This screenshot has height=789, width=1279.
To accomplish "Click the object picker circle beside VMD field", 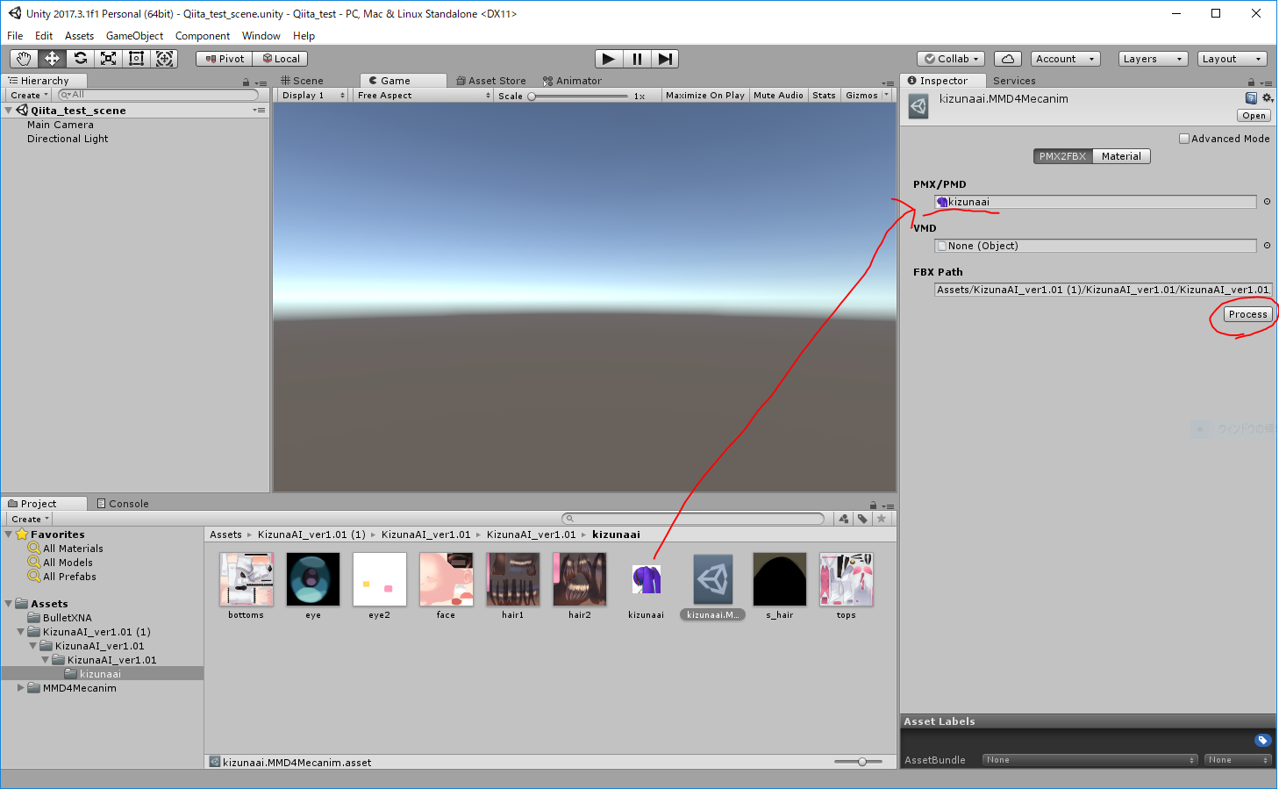I will click(x=1266, y=246).
